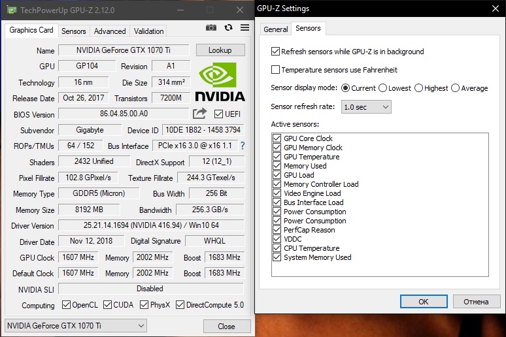506x337 pixels.
Task: Uncheck the CPU Temperature sensor
Action: (277, 248)
